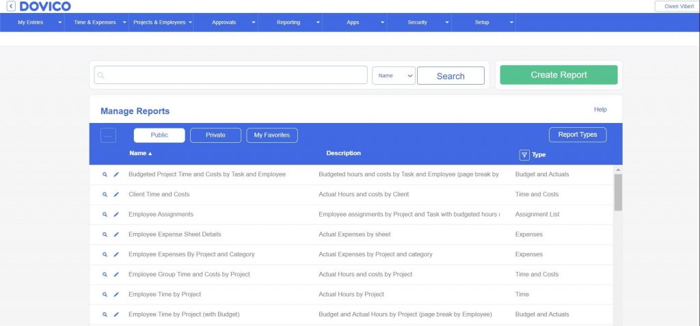Image resolution: width=700 pixels, height=326 pixels.
Task: Click the Search button
Action: click(450, 75)
